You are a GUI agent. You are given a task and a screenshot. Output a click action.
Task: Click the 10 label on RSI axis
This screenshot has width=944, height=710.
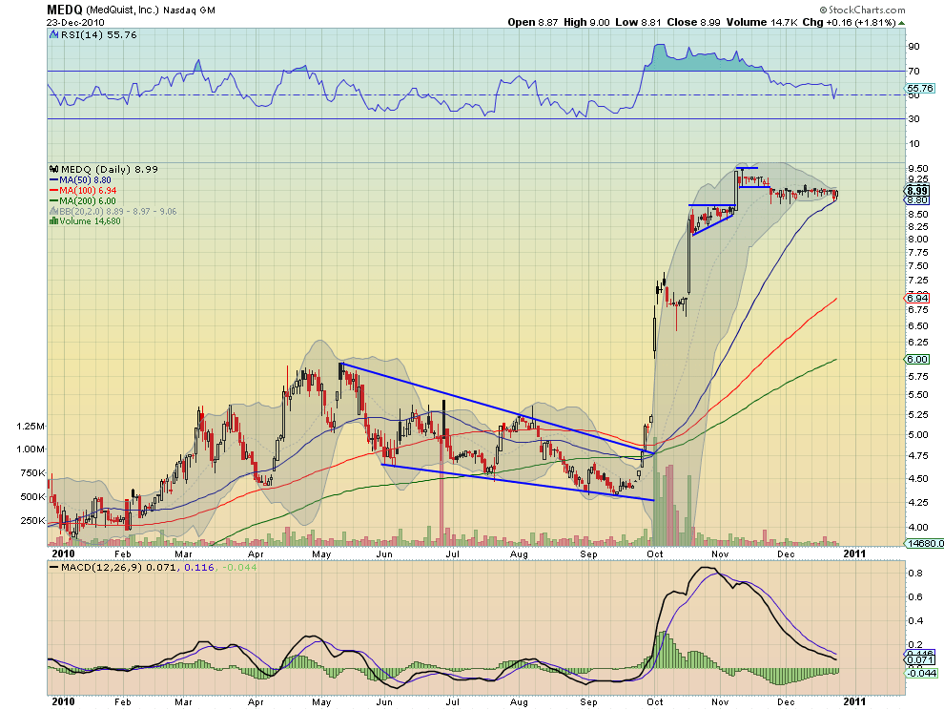[x=913, y=143]
